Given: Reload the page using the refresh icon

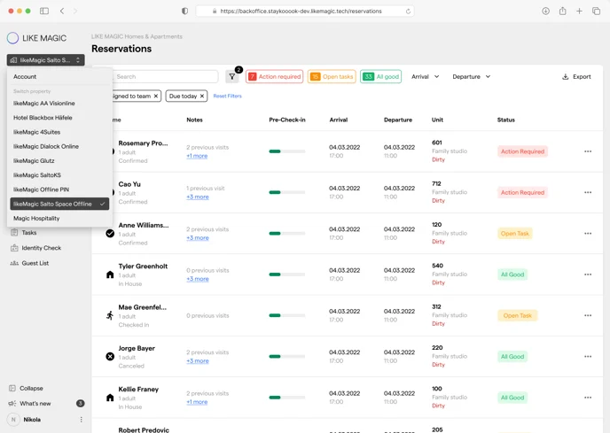Looking at the screenshot, I should (408, 12).
